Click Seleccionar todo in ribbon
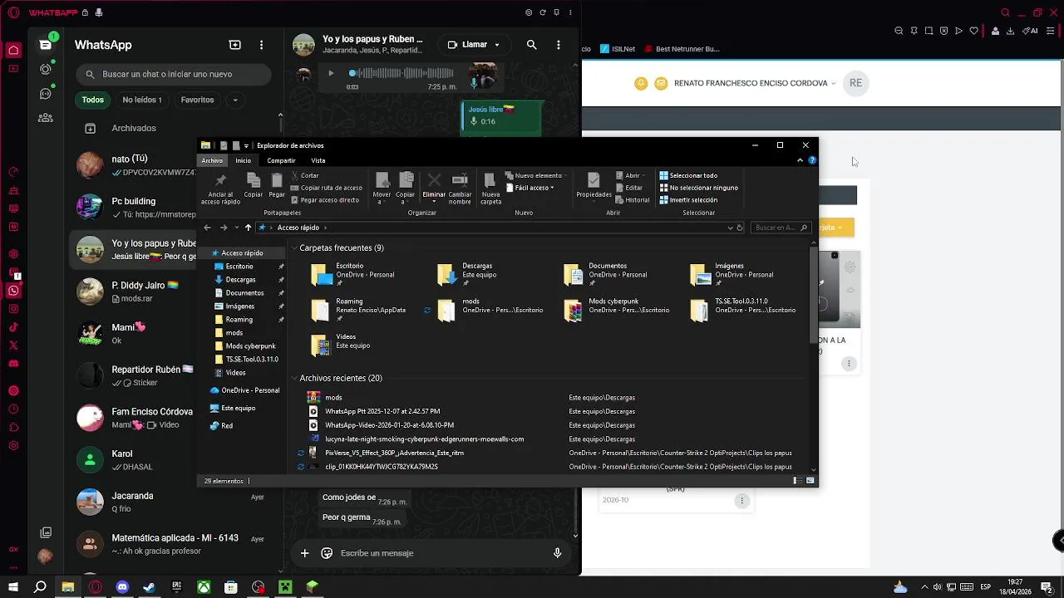This screenshot has width=1064, height=598. coord(688,175)
